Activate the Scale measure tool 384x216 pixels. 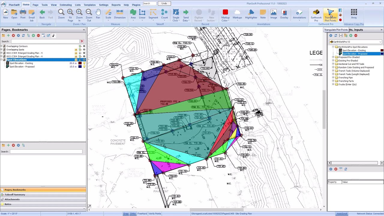click(108, 14)
